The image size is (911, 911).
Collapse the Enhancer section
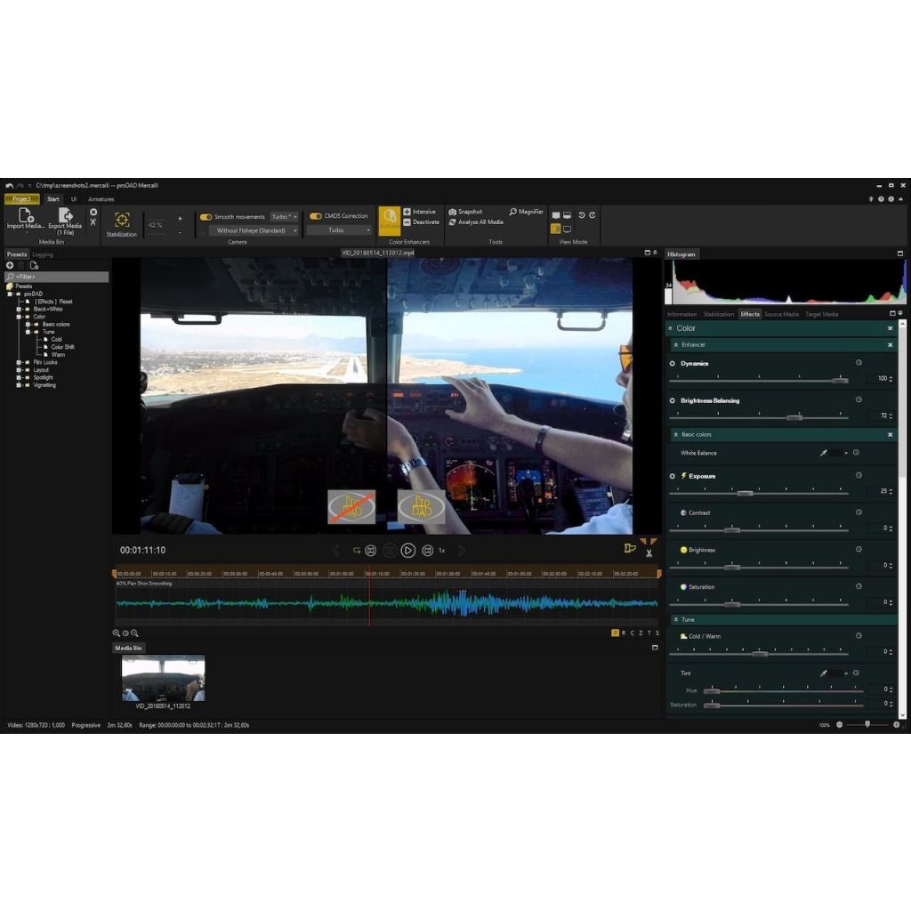coord(675,344)
